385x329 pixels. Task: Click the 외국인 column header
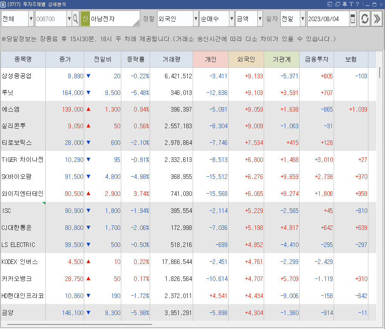coord(246,59)
